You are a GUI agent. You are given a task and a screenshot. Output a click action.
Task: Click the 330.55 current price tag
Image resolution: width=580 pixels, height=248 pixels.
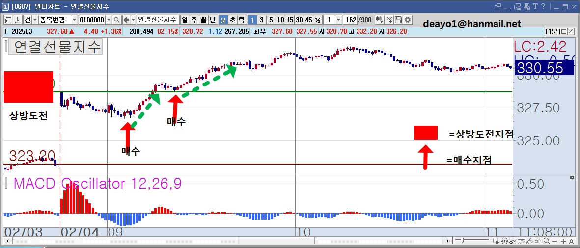[545, 68]
